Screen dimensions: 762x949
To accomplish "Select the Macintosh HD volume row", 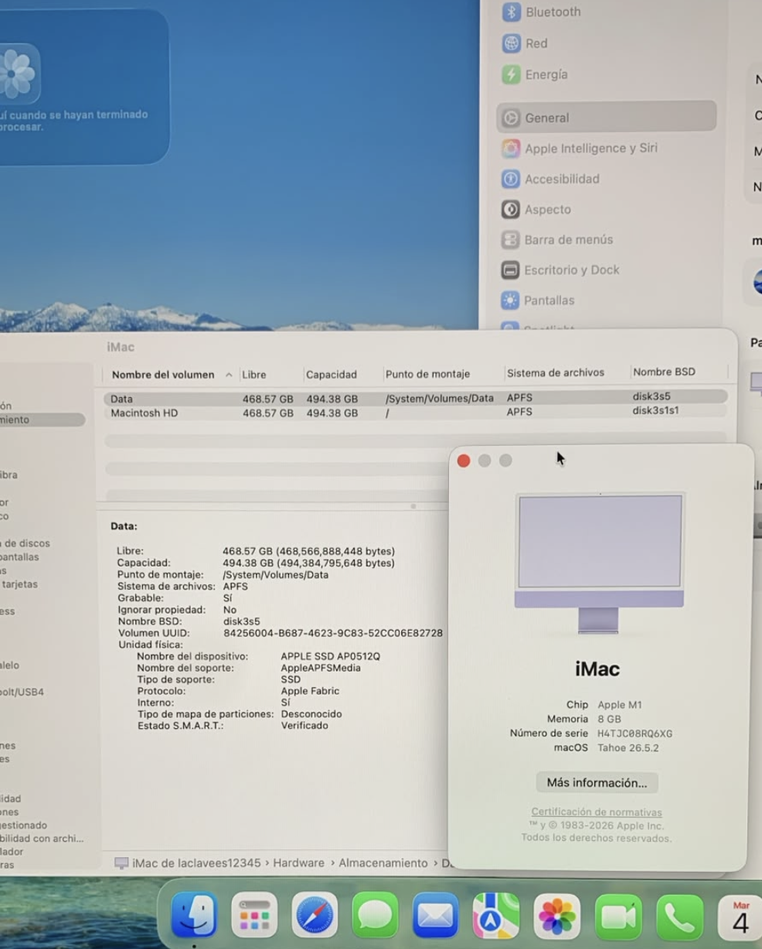I will 416,413.
